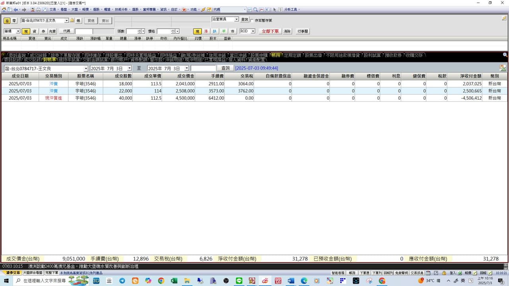
Task: Open the end date dropdown calendar
Action: point(187,68)
